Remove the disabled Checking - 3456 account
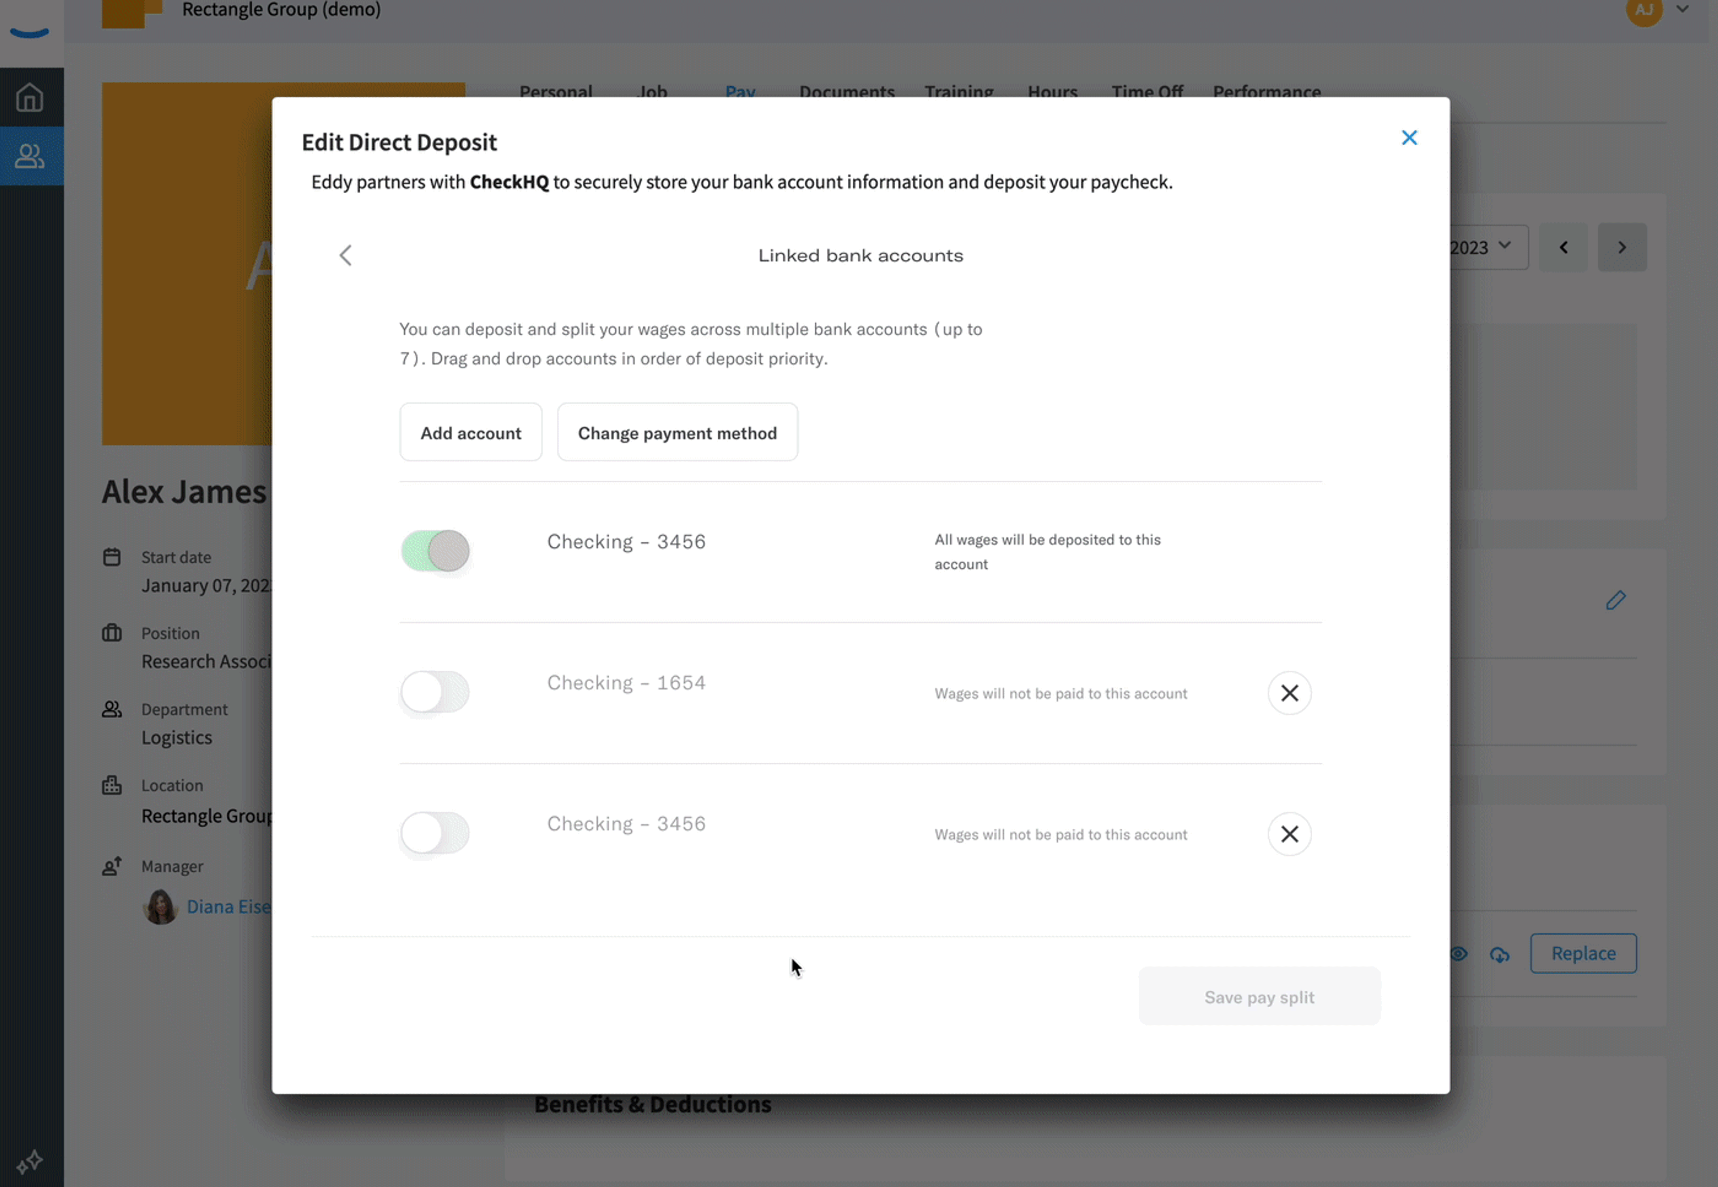Screen dimensions: 1718x1187 coord(1288,834)
